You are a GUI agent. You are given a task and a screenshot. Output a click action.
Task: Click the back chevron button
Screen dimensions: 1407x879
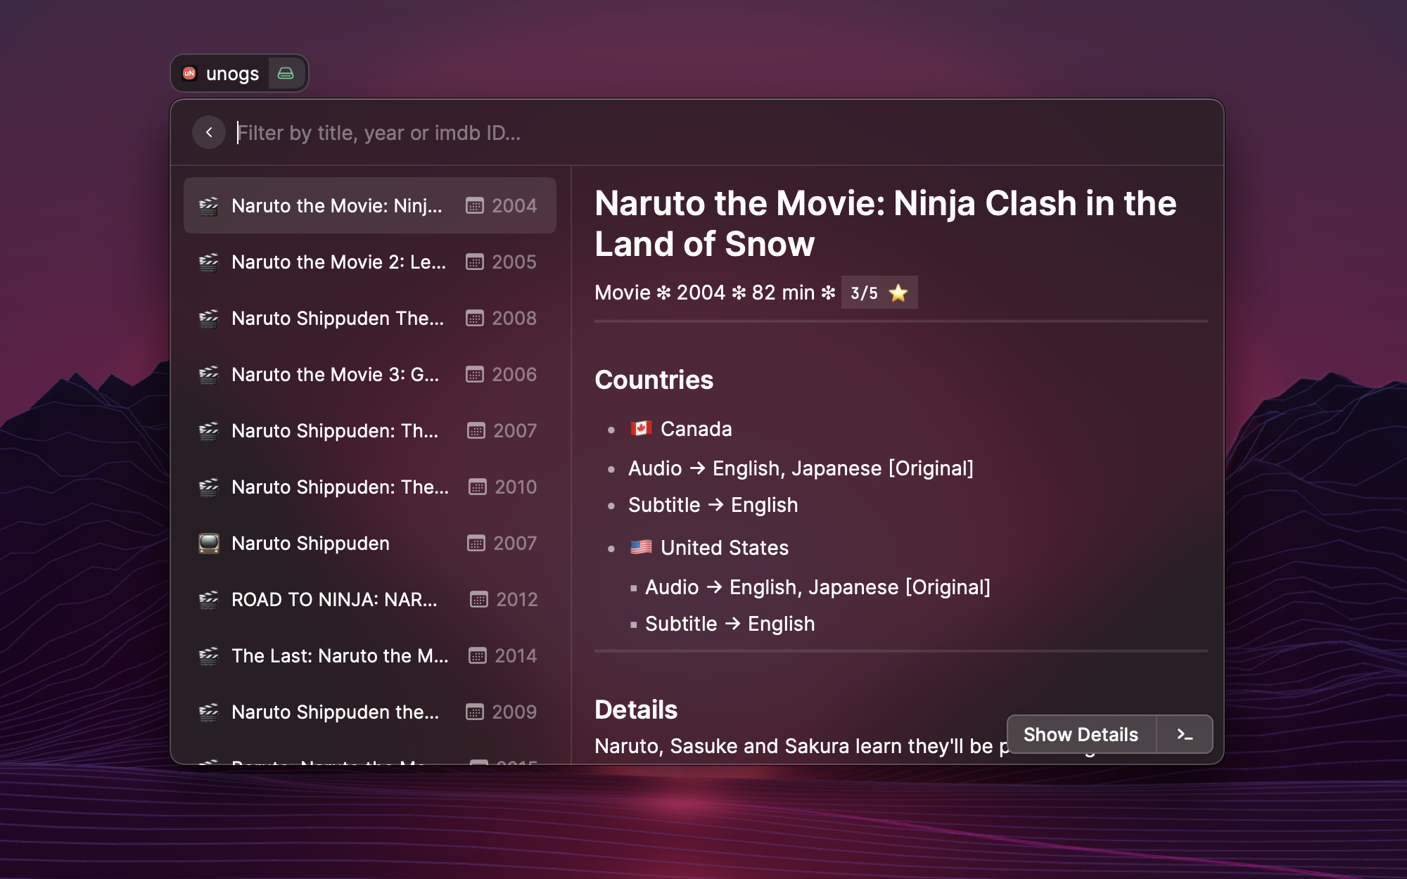[209, 132]
